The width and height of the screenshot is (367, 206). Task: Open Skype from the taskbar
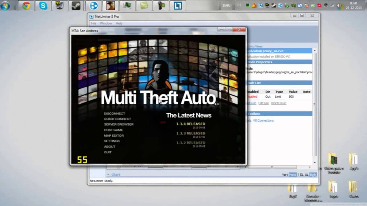pos(43,5)
